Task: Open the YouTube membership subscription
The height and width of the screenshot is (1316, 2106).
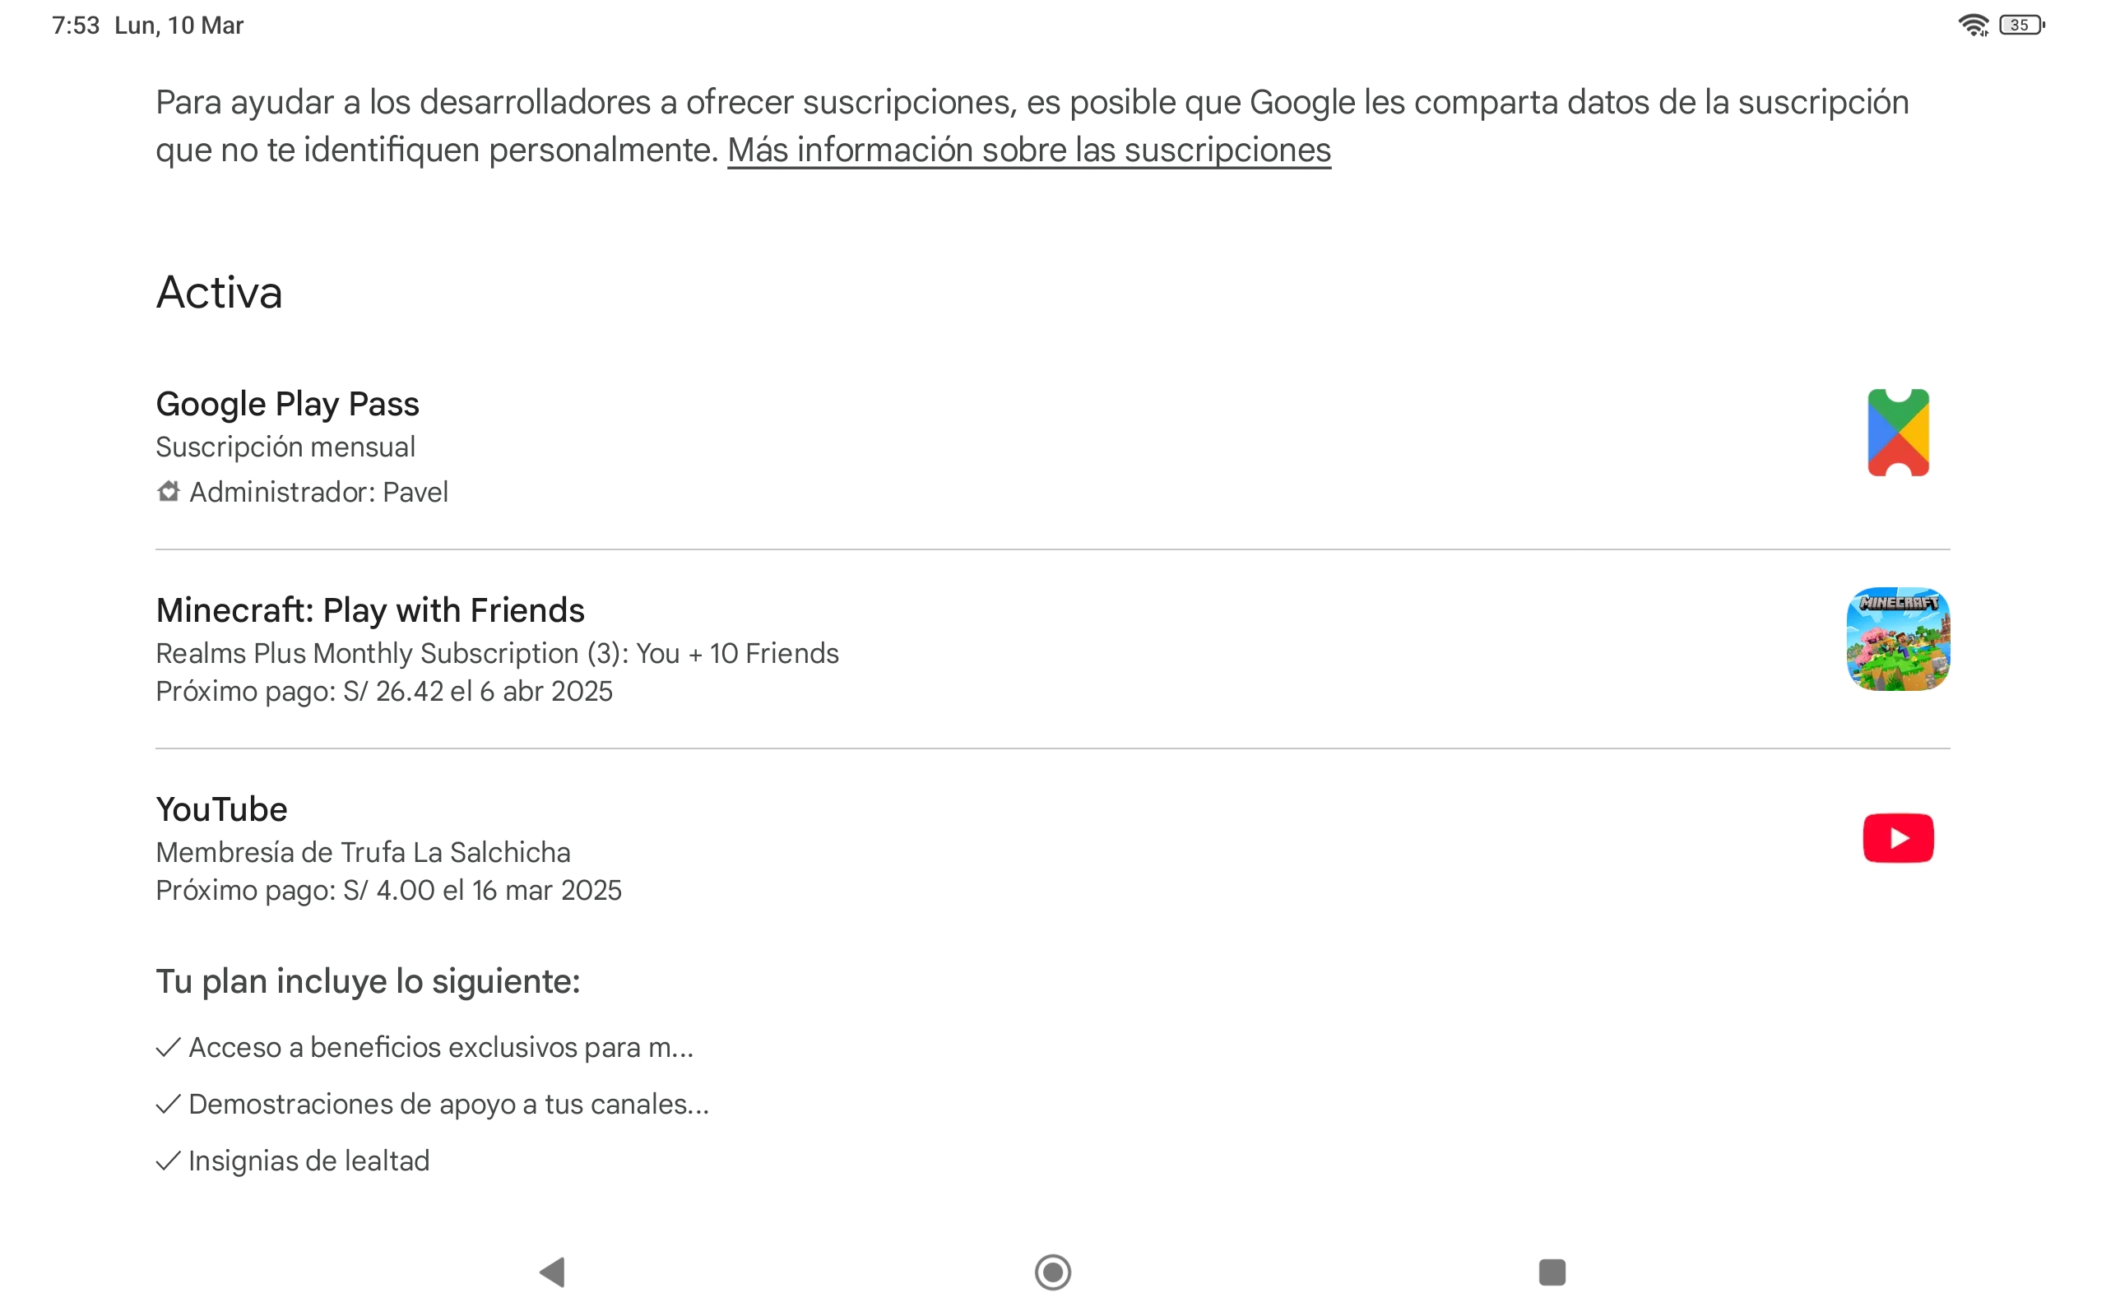Action: click(222, 809)
